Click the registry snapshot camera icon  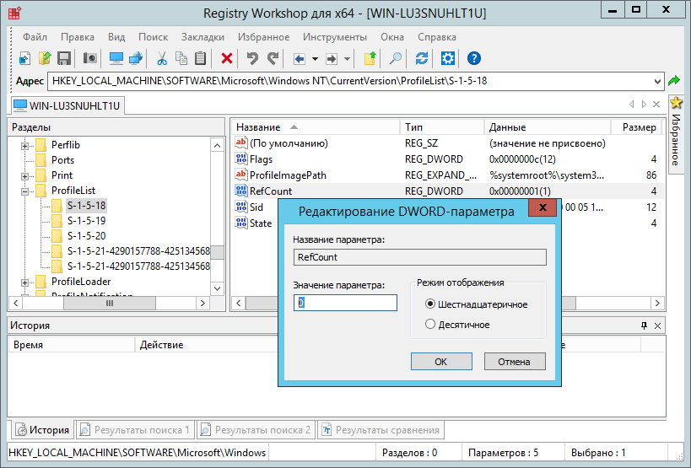tap(90, 58)
